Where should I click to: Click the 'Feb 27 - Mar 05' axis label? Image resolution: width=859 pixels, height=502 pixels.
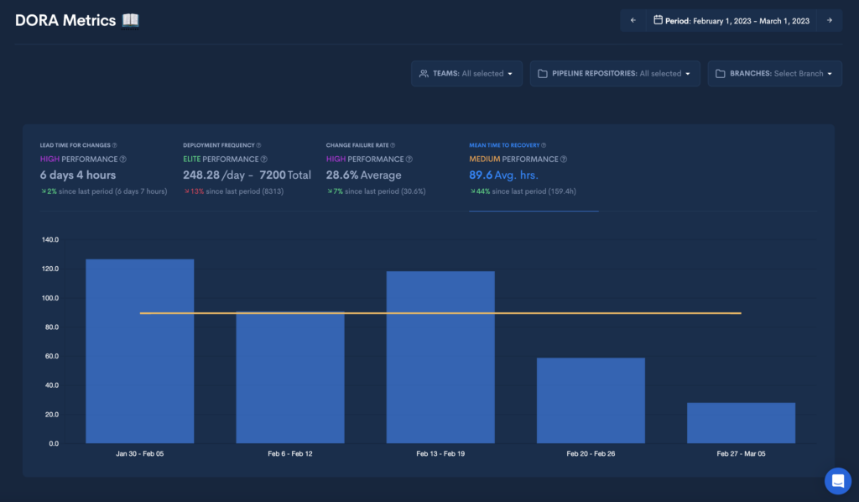click(742, 454)
